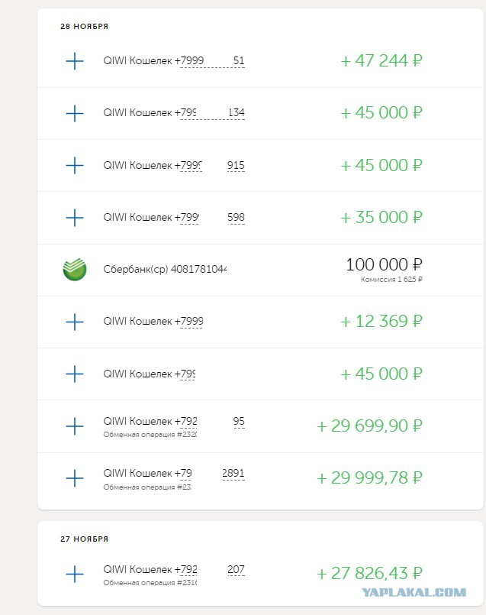This screenshot has height=615, width=486.
Task: Click plus icon for +47 244 ₽ transaction
Action: [75, 61]
